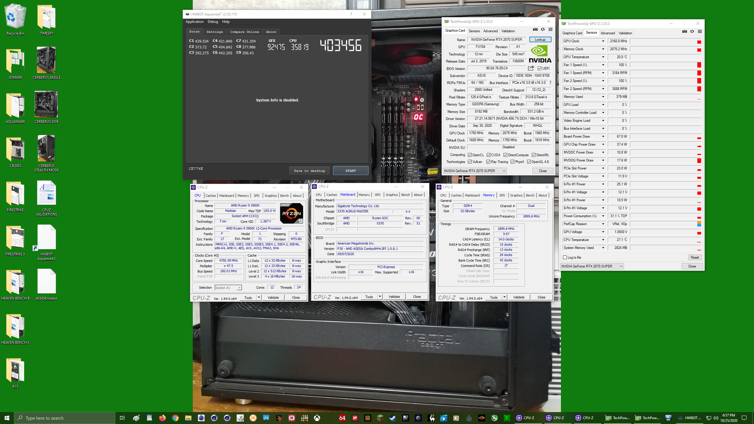Toggle the DirectCompute checkbox in GPU-Z
Viewport: 754px width, 424px height.
tap(505, 155)
